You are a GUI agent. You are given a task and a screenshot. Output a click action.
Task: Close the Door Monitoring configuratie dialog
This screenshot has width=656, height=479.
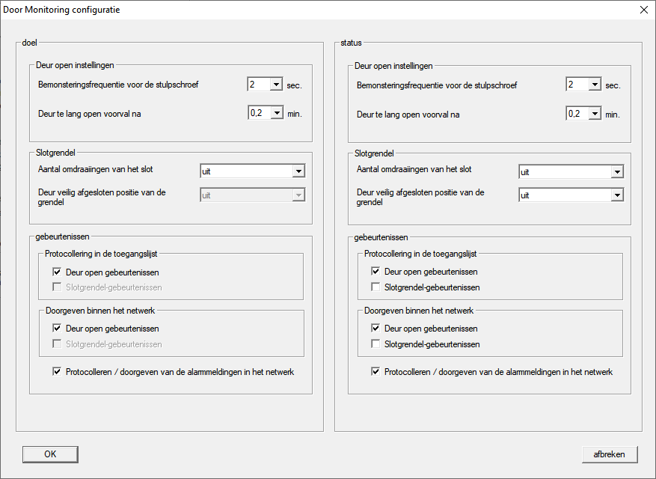click(x=643, y=10)
